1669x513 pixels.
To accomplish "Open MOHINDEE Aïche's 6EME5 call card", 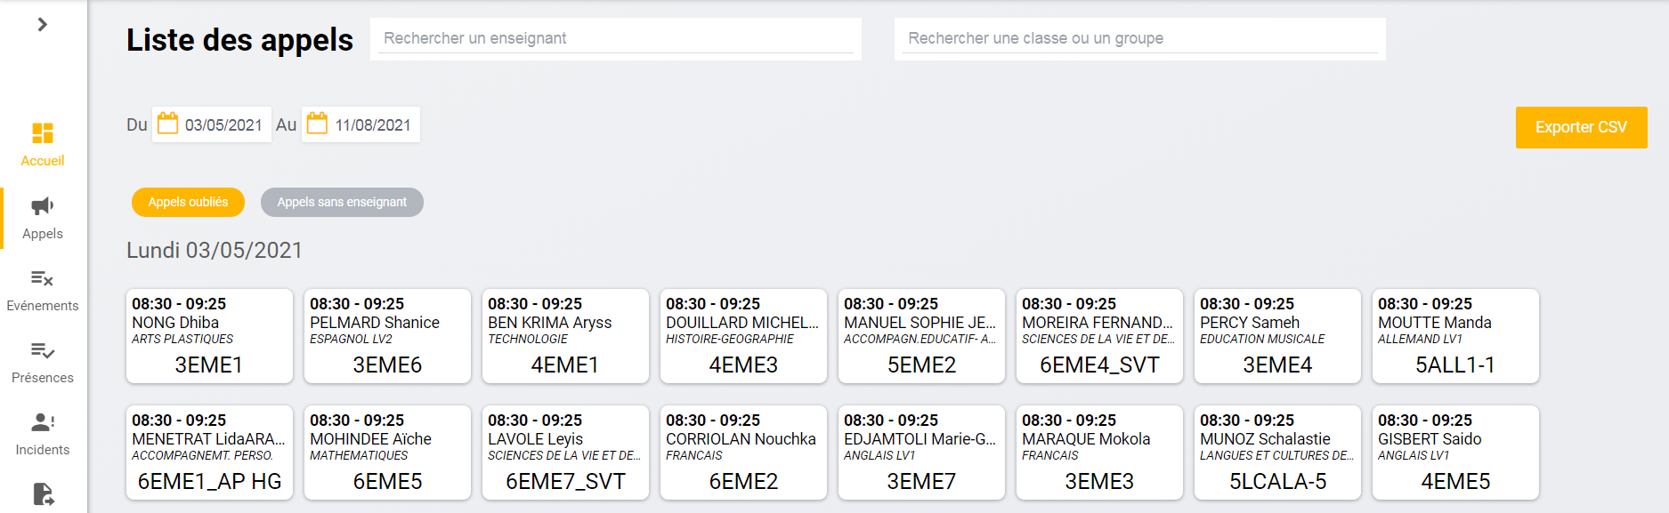I will (387, 453).
